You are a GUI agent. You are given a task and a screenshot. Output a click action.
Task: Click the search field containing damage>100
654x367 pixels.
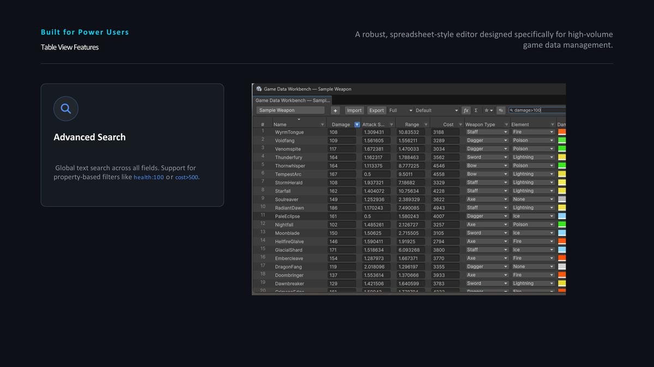[537, 110]
